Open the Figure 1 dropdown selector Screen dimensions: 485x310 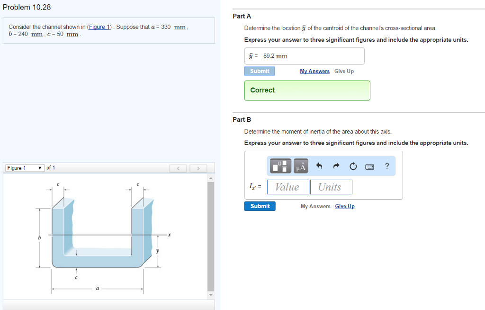click(25, 168)
